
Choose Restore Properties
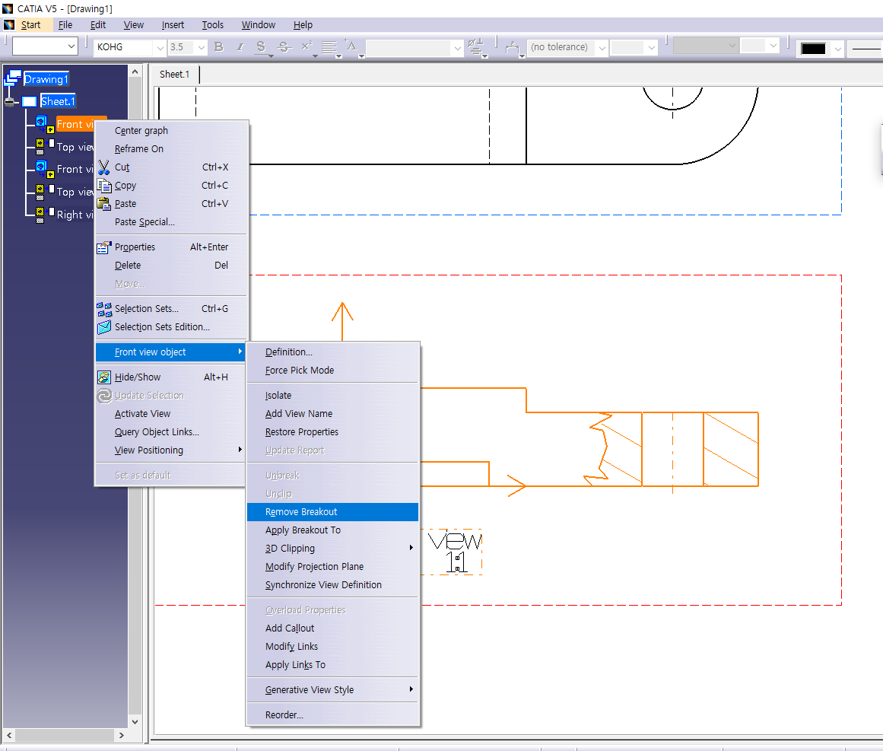(333, 432)
